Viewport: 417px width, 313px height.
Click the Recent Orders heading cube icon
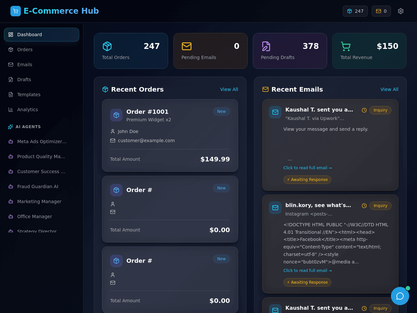coord(105,89)
